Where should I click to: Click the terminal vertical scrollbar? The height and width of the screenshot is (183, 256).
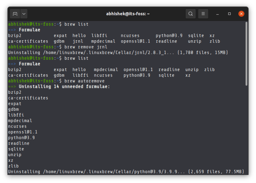point(246,53)
